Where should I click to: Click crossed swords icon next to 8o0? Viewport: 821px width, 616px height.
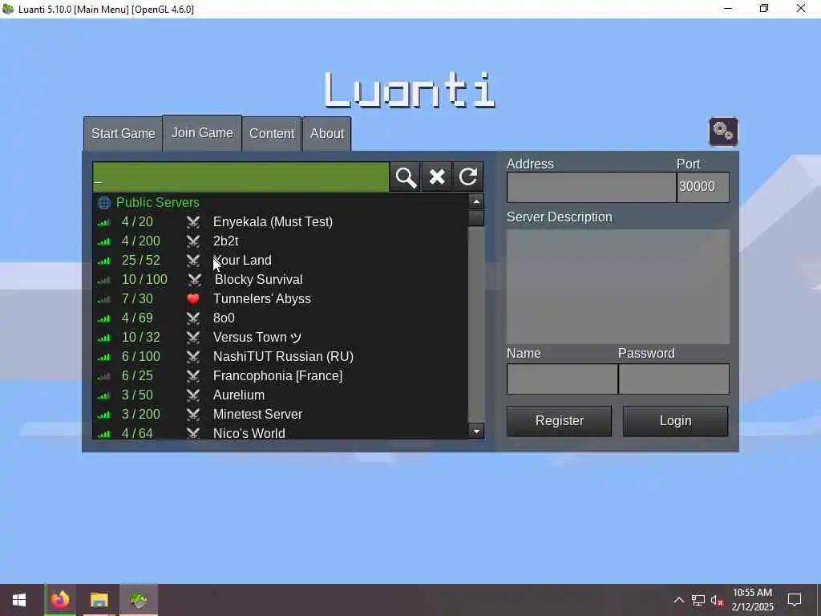click(193, 318)
